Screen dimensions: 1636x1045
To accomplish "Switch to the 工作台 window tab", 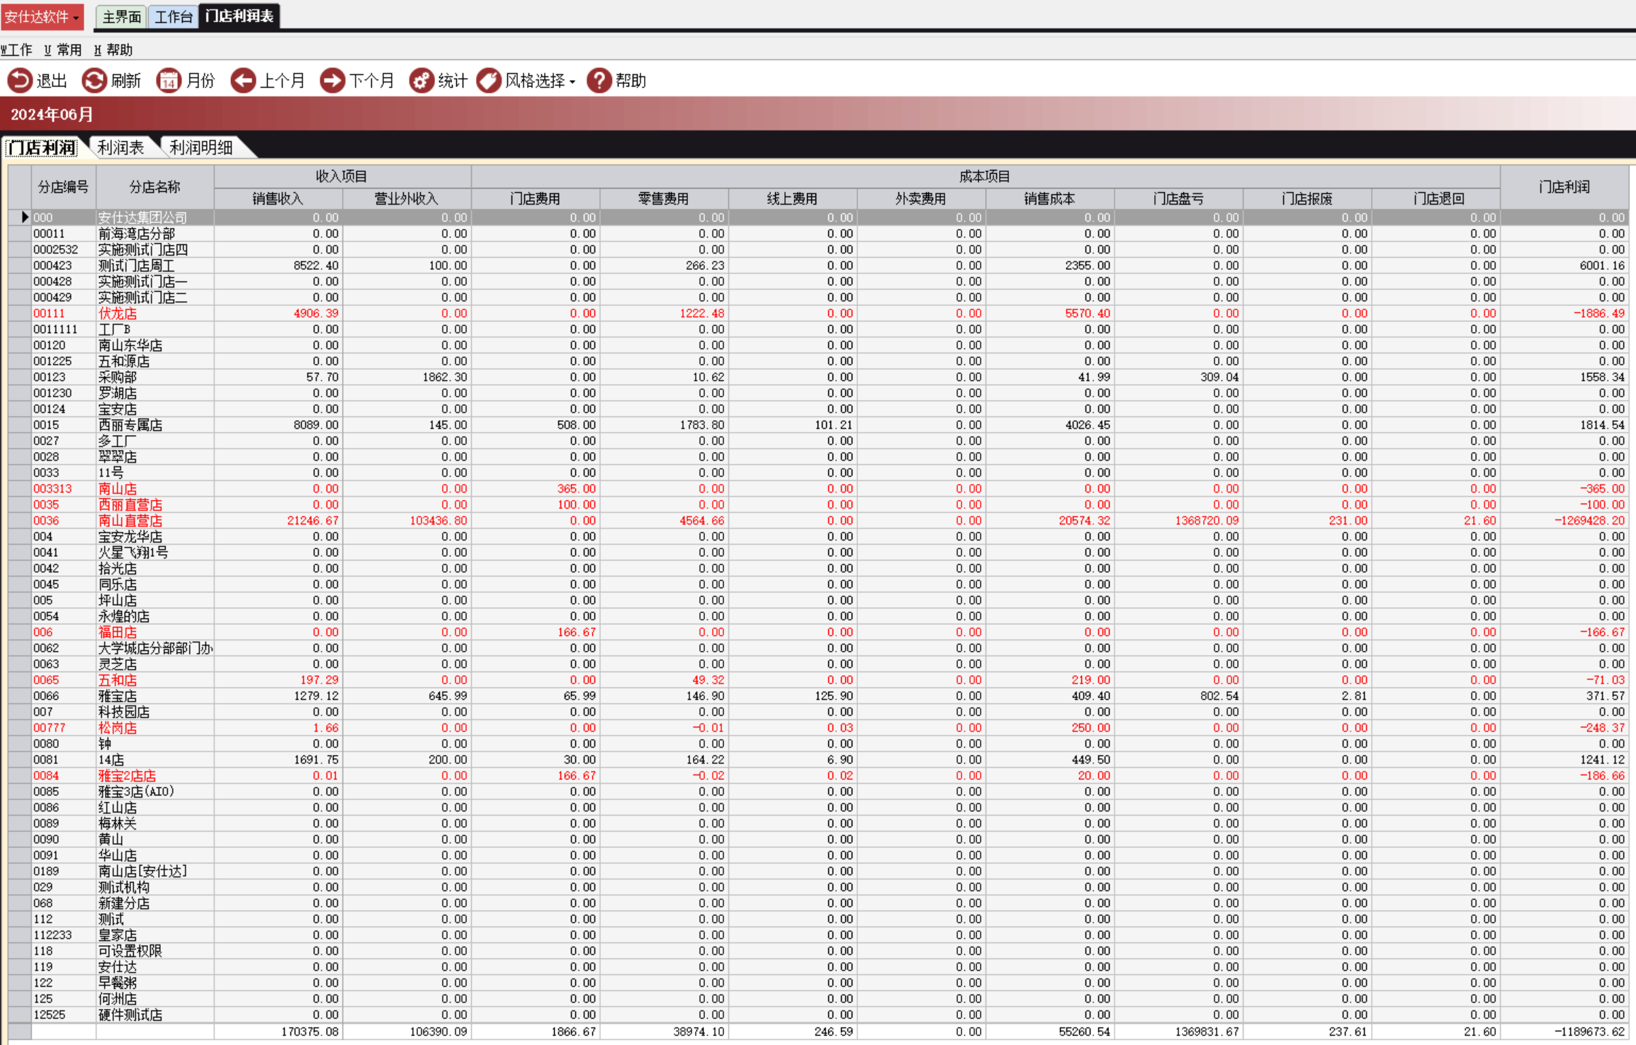I will pos(174,17).
